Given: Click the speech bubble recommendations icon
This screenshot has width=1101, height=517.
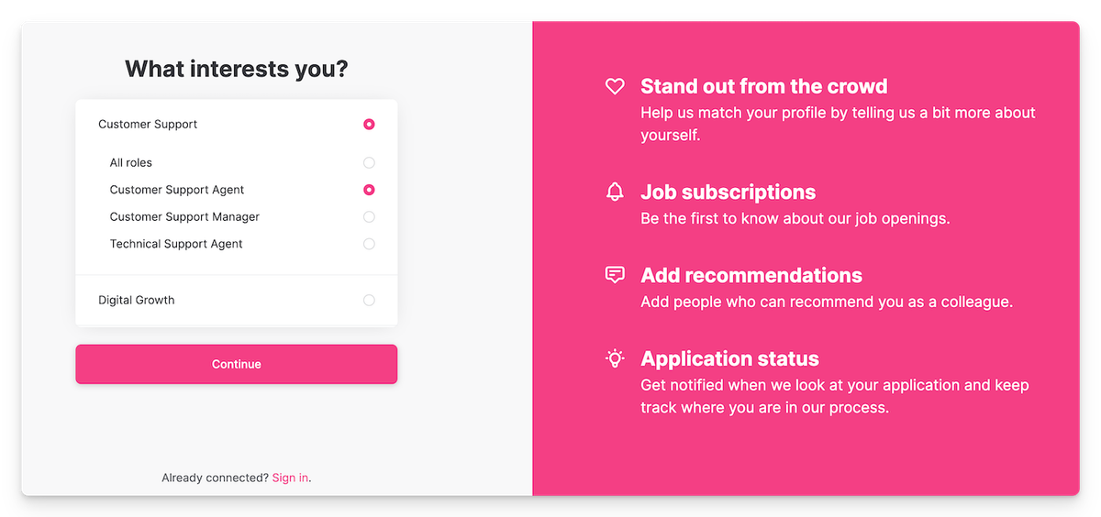Looking at the screenshot, I should (x=615, y=275).
